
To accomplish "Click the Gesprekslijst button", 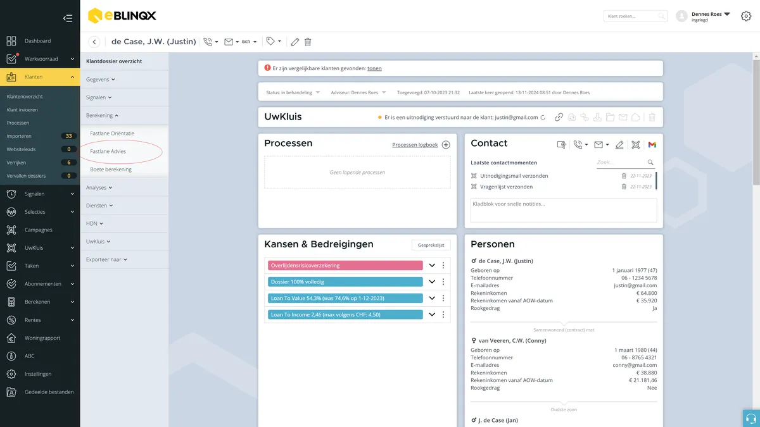I will coord(431,245).
